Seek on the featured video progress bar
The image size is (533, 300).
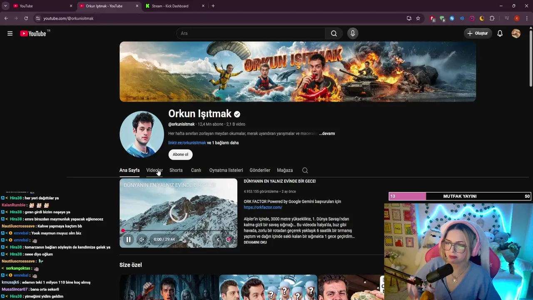click(x=178, y=230)
